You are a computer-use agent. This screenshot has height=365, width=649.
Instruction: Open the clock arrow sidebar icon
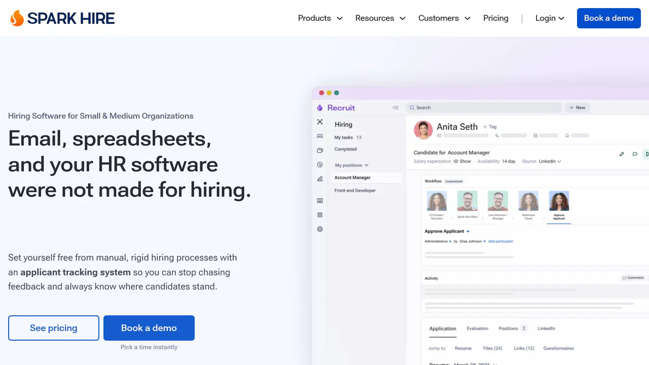pyautogui.click(x=320, y=165)
